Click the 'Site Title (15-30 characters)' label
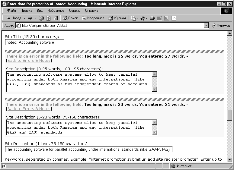 [32, 37]
